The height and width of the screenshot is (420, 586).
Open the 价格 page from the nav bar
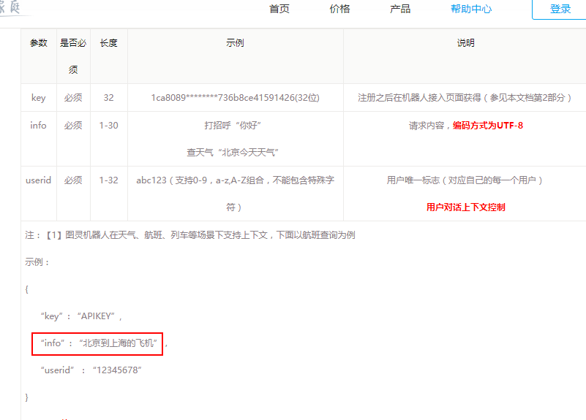coord(339,9)
